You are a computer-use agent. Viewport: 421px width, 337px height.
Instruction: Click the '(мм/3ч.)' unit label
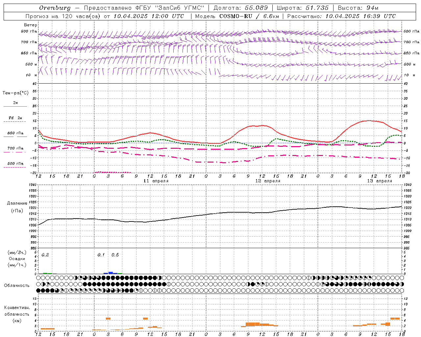click(17, 253)
